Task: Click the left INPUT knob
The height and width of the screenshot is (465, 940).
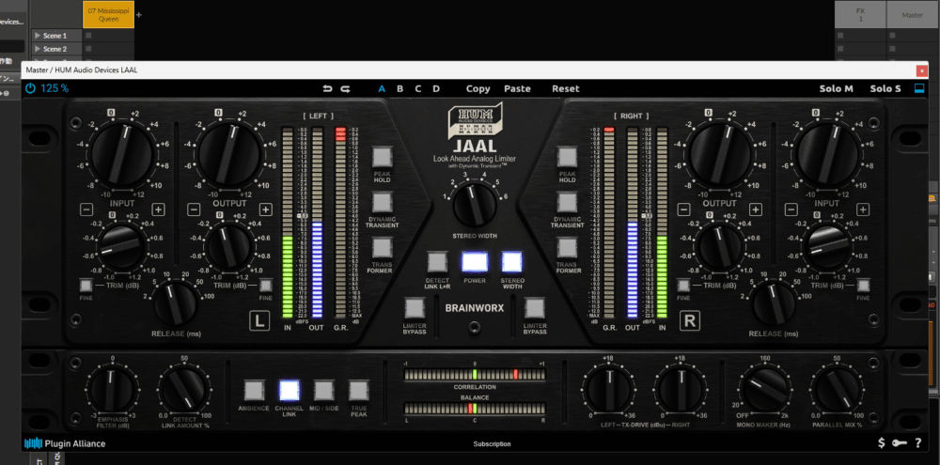Action: click(x=122, y=155)
